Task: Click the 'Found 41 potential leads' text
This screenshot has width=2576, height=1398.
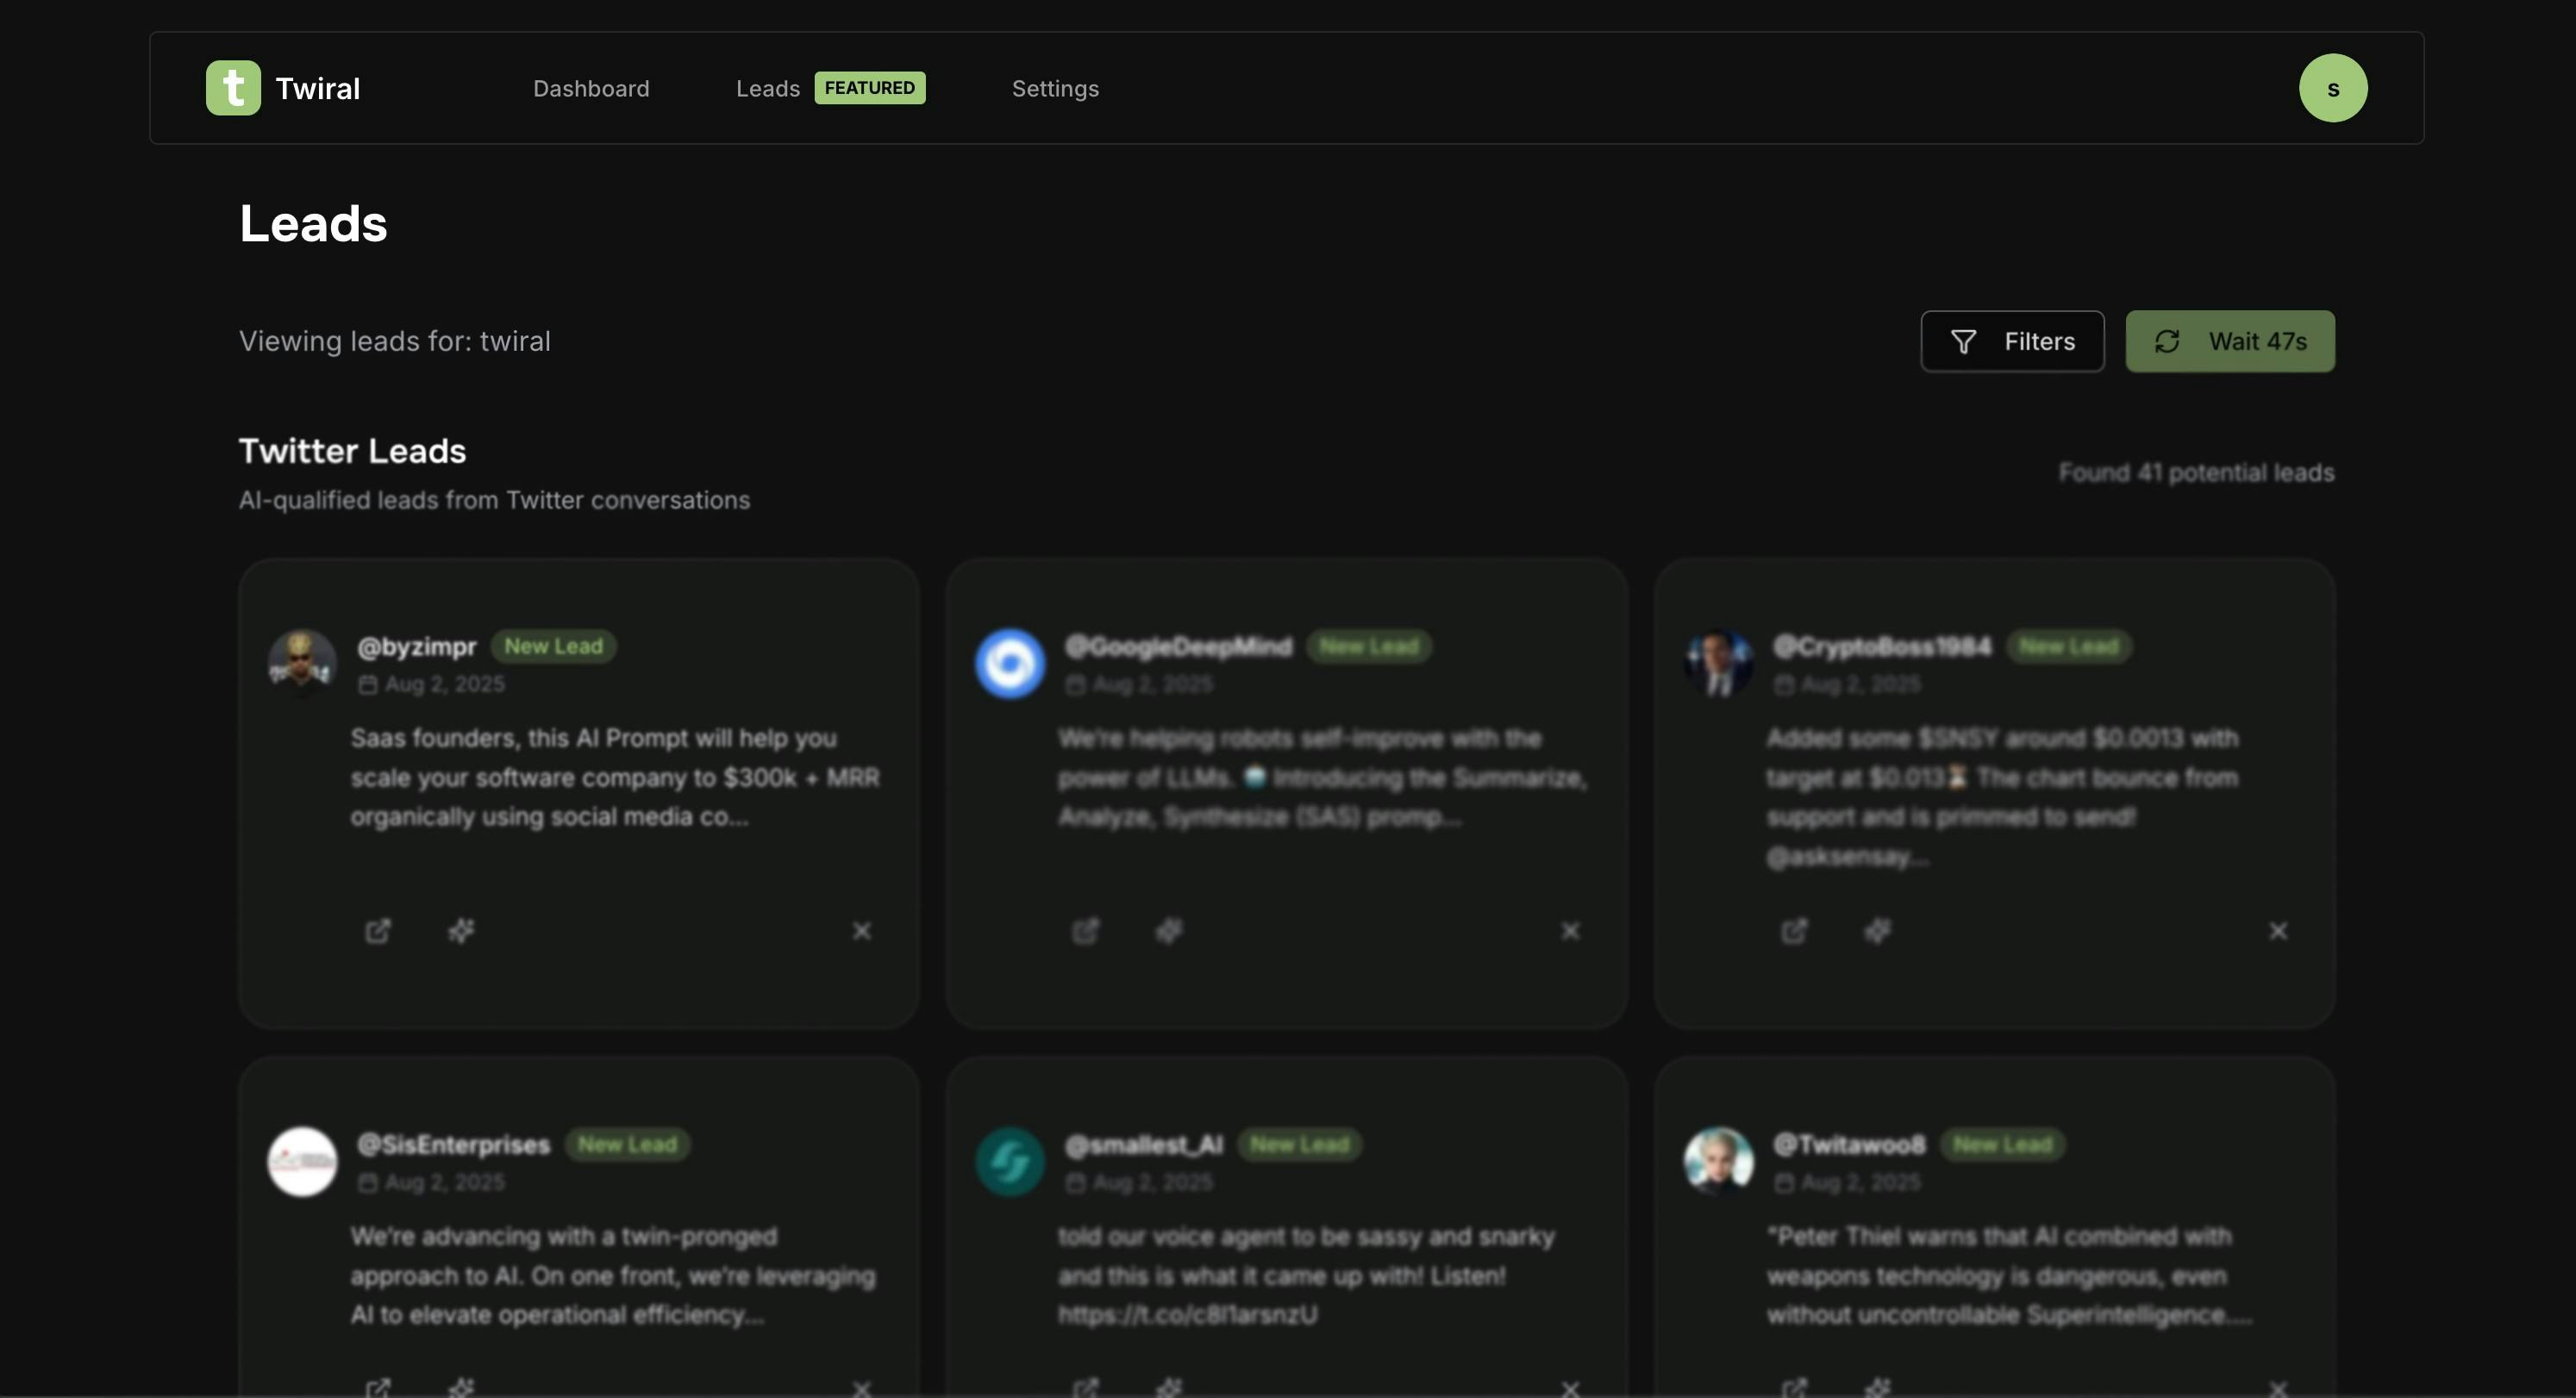Action: click(x=2196, y=472)
